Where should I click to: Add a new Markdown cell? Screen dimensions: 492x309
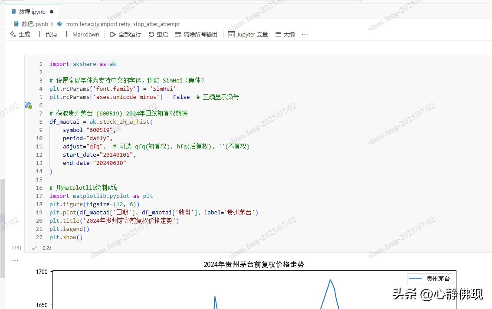(x=81, y=34)
